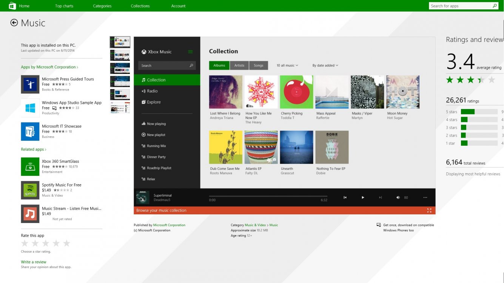
Task: Open Microsoft IT Showcase app icon
Action: click(30, 131)
